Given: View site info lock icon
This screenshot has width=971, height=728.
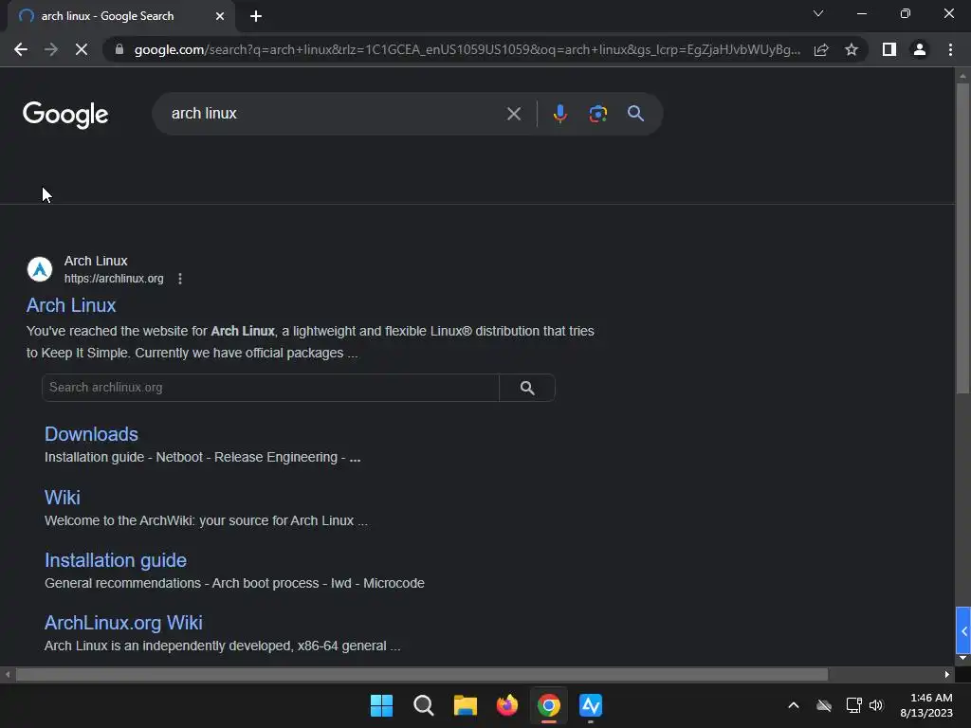Looking at the screenshot, I should pyautogui.click(x=119, y=49).
